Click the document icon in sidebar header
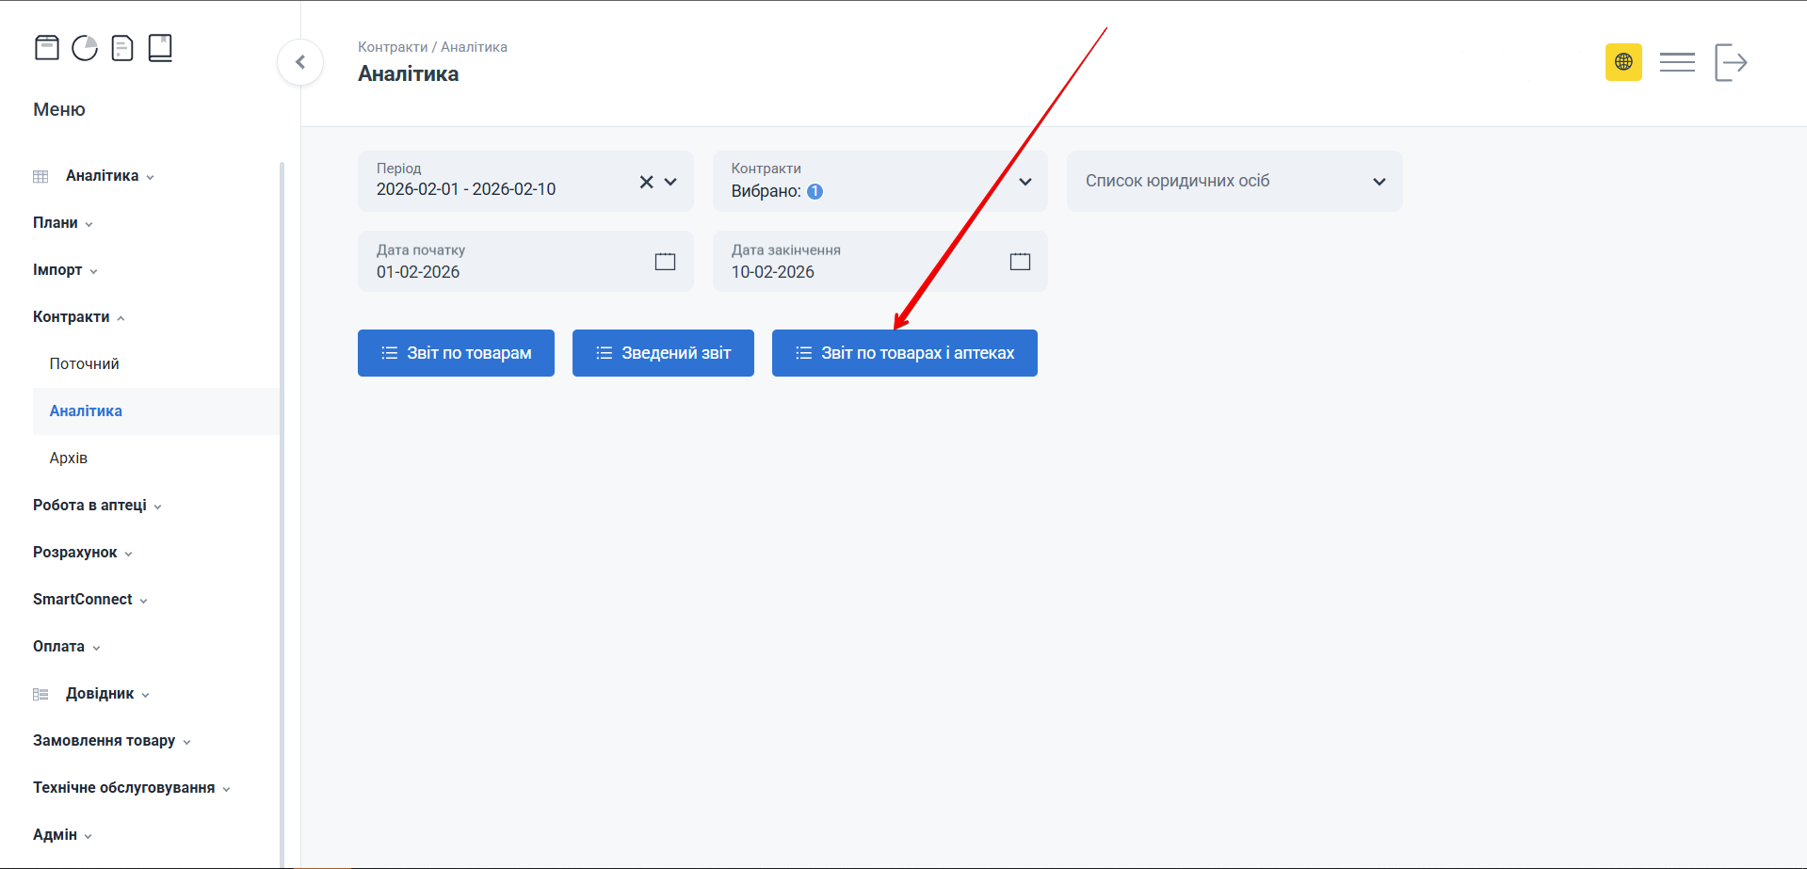1807x869 pixels. pyautogui.click(x=122, y=48)
